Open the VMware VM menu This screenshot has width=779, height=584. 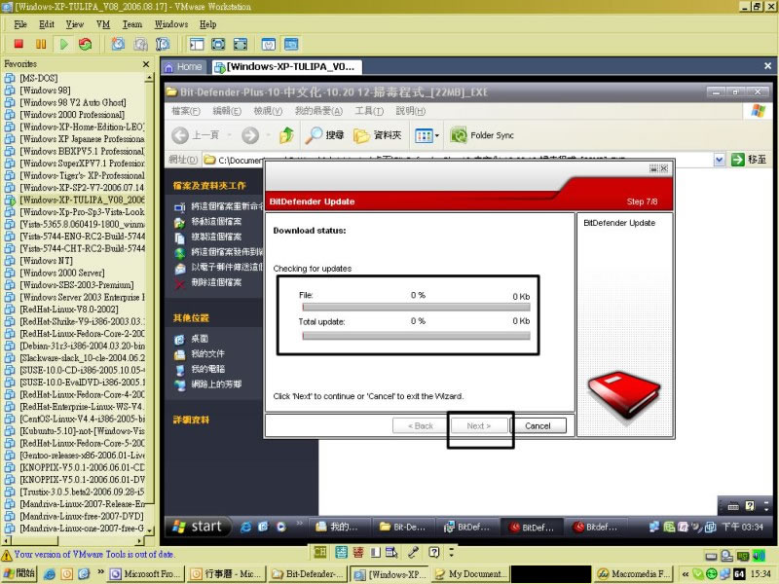pos(103,24)
